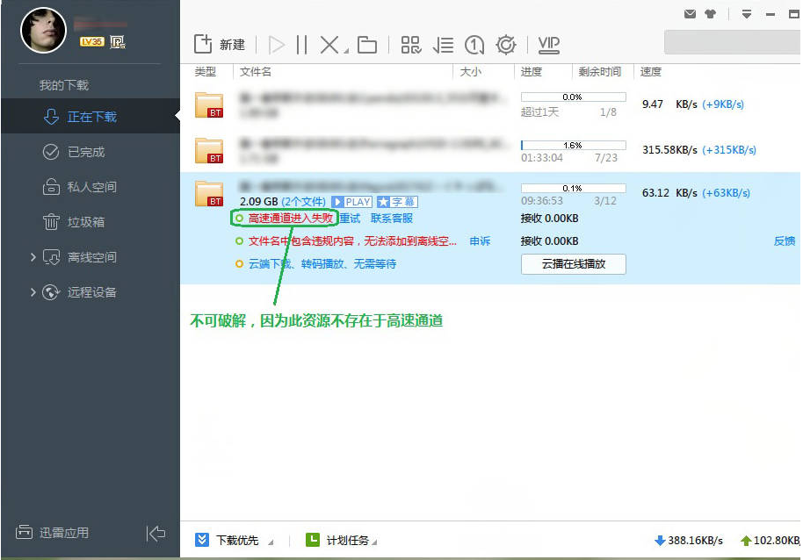The image size is (803, 560).
Task: Select 正在下载 in sidebar
Action: tap(90, 117)
